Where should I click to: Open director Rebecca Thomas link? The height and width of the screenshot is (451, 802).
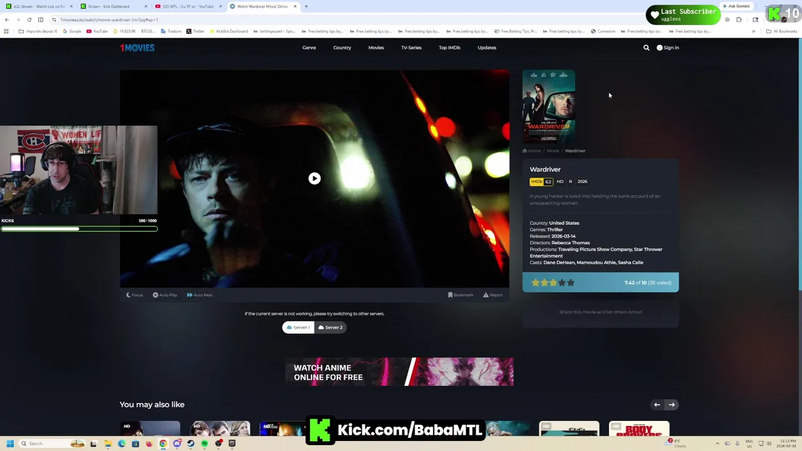pos(570,243)
